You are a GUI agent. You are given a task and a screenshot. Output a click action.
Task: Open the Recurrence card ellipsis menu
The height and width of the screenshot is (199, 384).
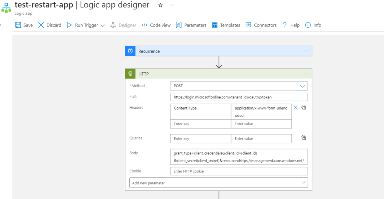[x=307, y=51]
